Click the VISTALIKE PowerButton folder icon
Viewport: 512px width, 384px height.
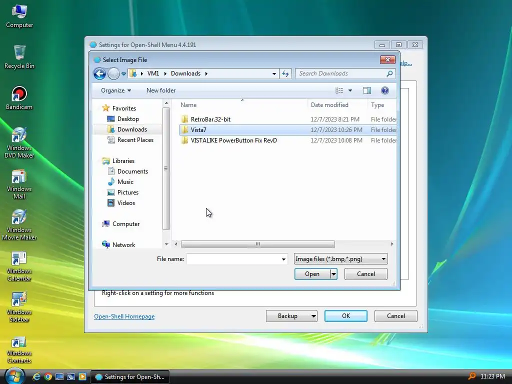click(x=185, y=140)
